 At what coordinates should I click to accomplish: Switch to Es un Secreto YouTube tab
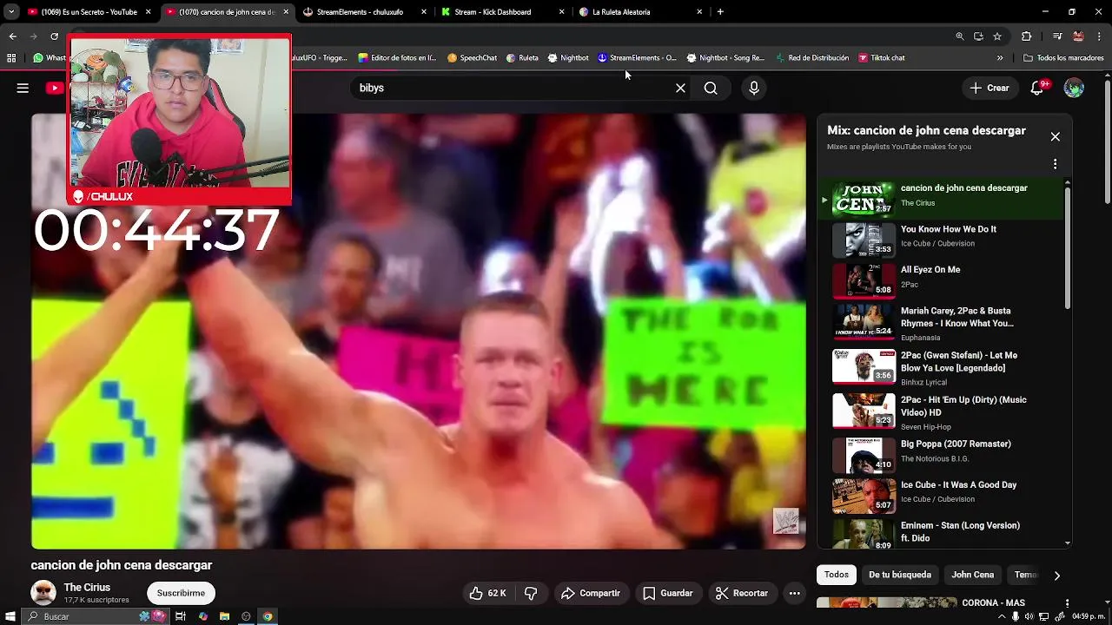(89, 12)
